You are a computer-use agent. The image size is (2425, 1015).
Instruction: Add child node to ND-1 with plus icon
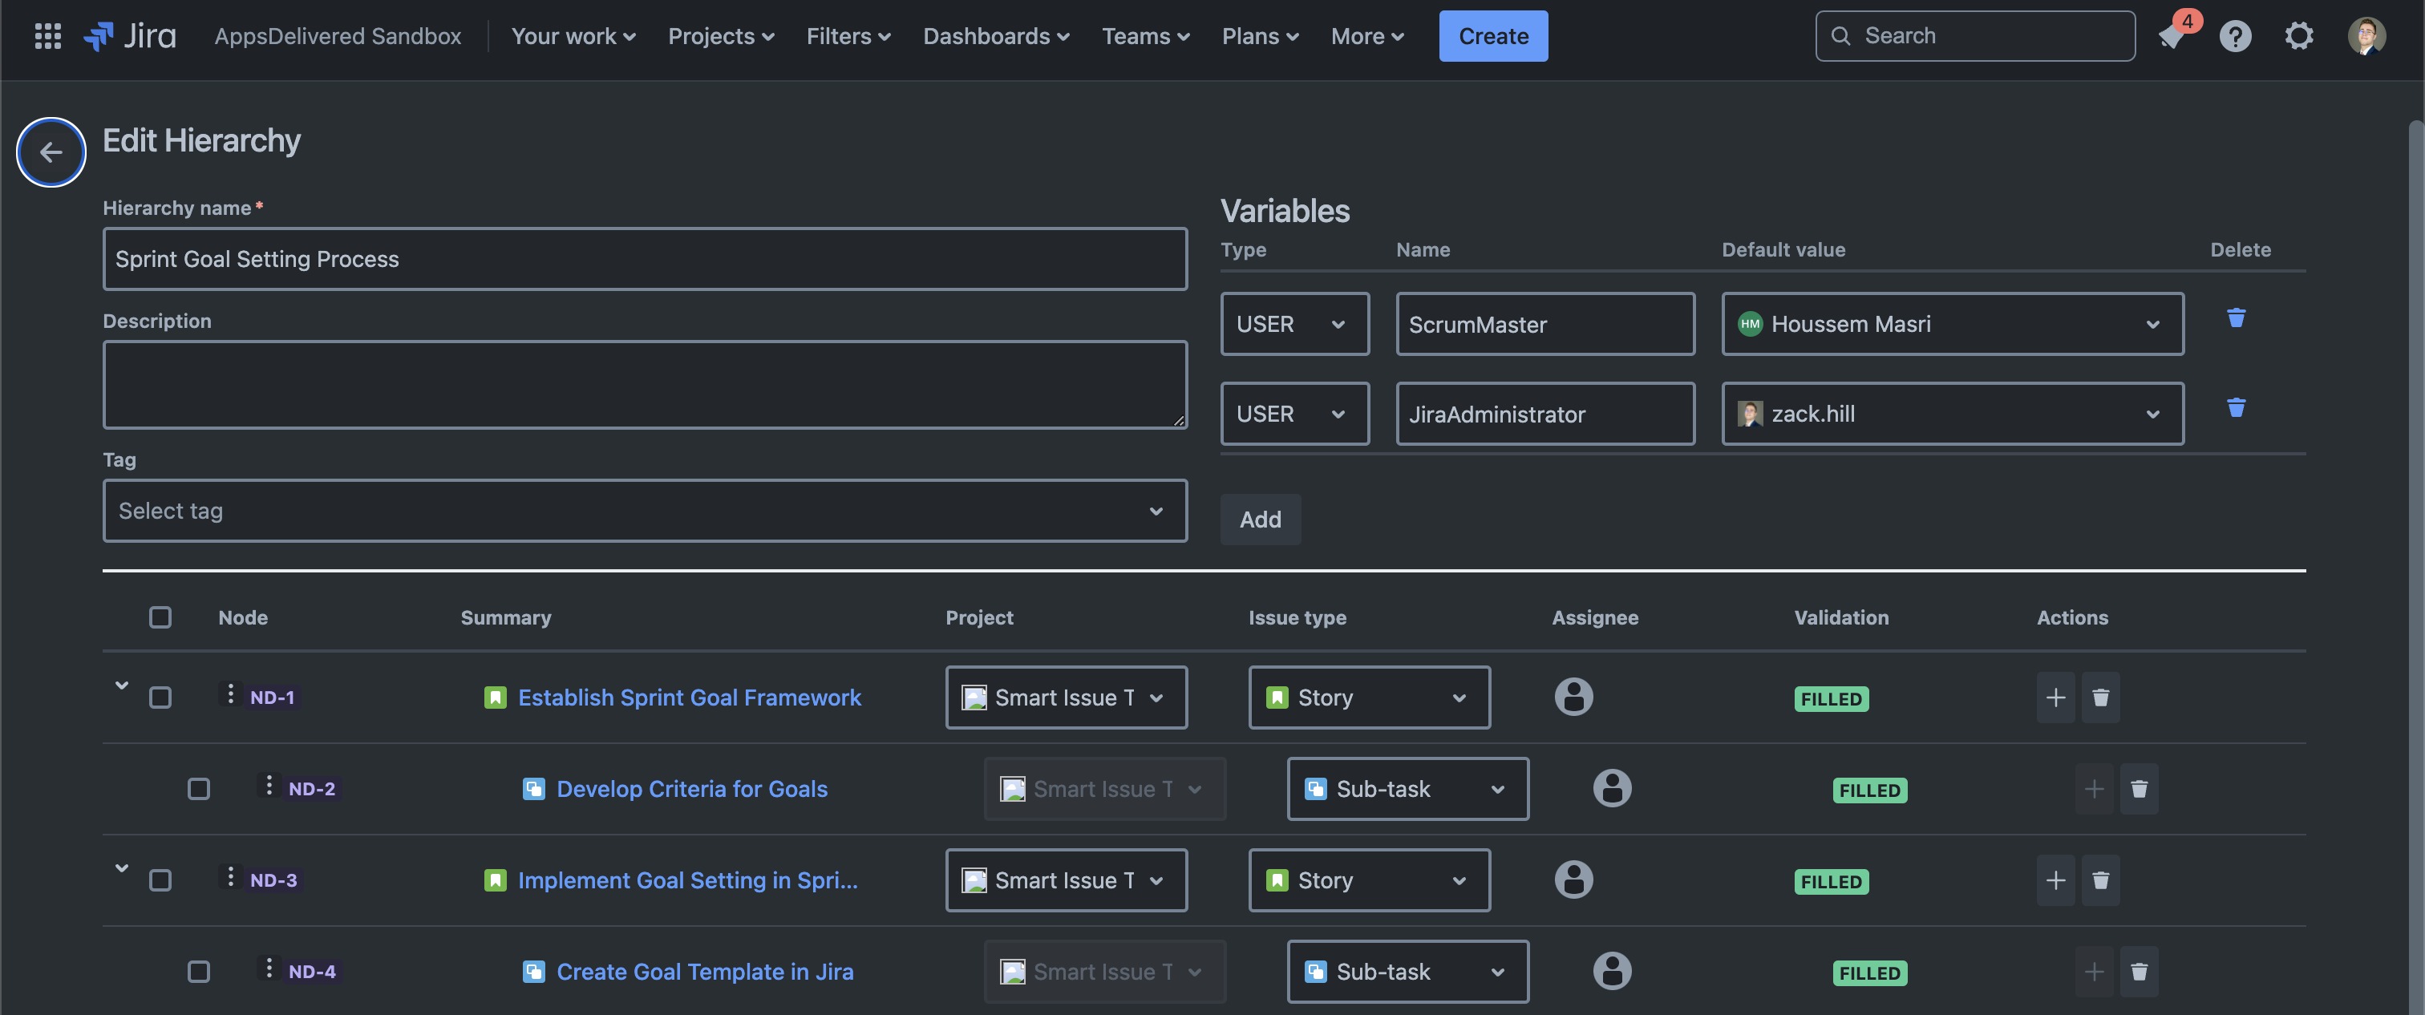pyautogui.click(x=2055, y=697)
